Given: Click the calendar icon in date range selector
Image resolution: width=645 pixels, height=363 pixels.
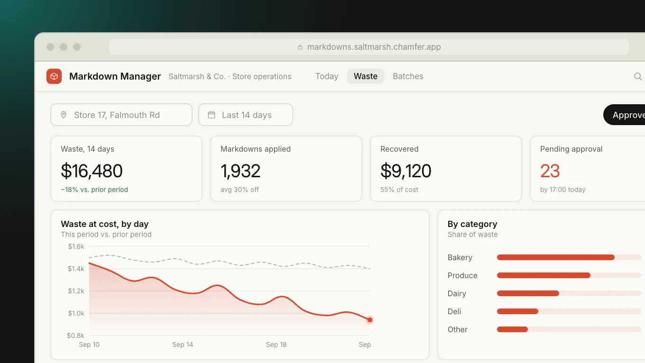Looking at the screenshot, I should pos(212,115).
